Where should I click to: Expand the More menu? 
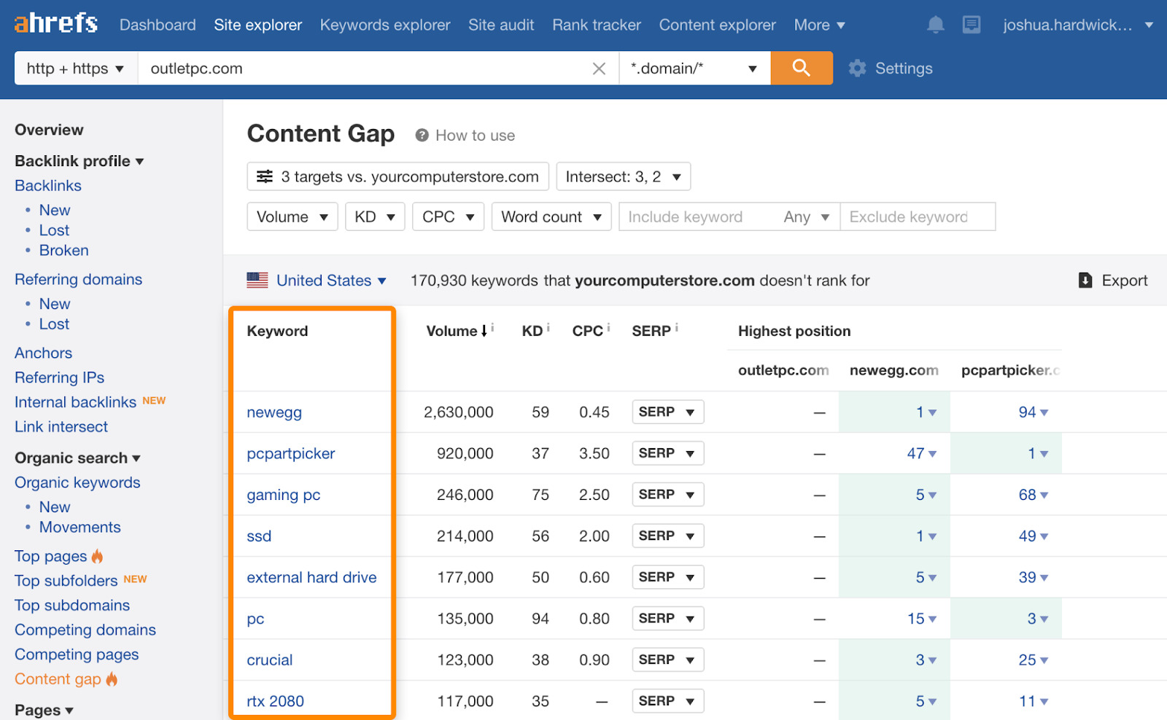click(819, 25)
